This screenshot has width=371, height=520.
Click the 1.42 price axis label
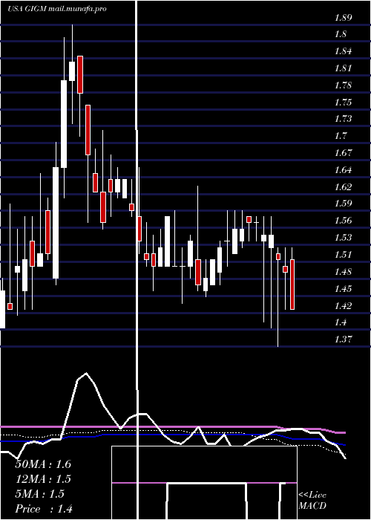(x=343, y=306)
